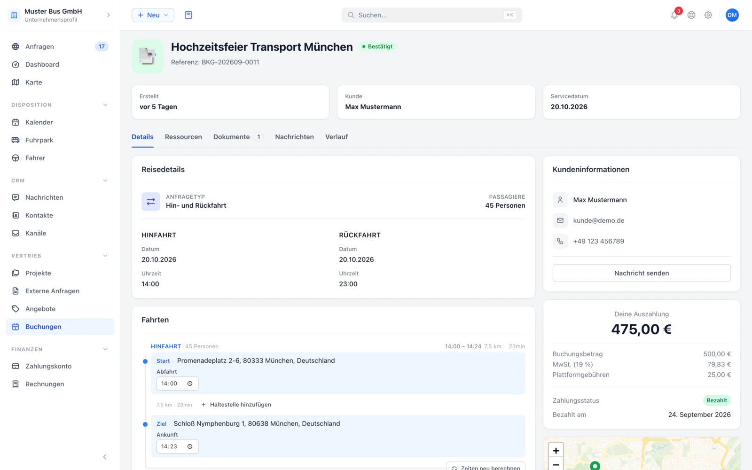Viewport: 752px width, 470px height.
Task: Open Fahrer drivers page
Action: (60, 158)
